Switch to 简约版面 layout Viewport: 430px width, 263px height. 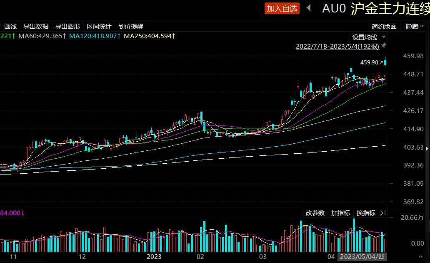coord(384,27)
